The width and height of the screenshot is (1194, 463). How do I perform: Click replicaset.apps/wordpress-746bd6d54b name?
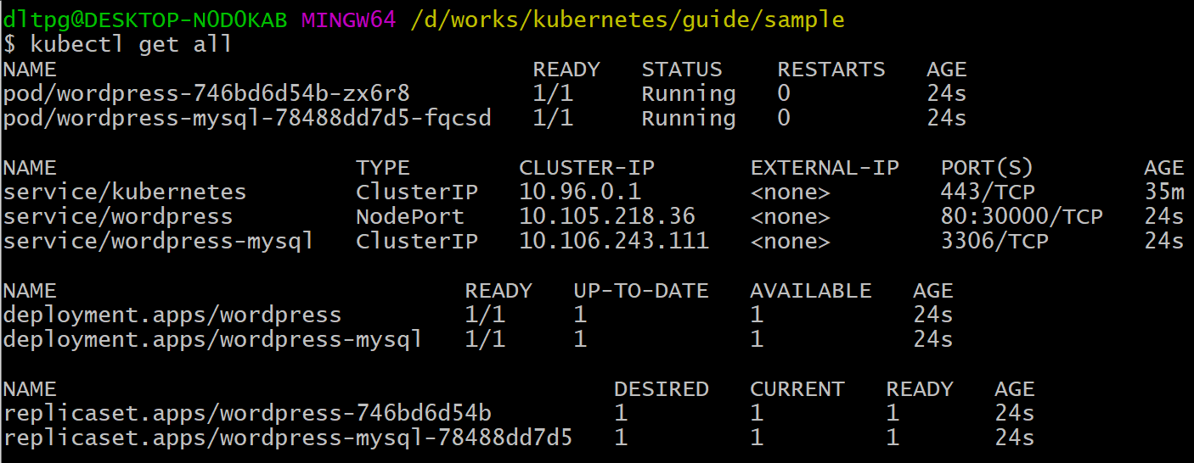[247, 414]
